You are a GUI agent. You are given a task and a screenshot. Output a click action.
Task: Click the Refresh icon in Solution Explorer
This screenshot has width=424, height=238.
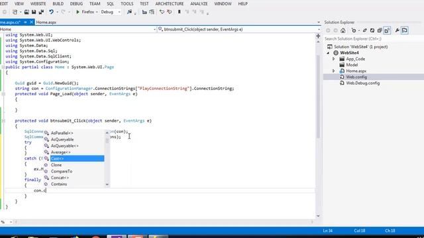[x=372, y=30]
